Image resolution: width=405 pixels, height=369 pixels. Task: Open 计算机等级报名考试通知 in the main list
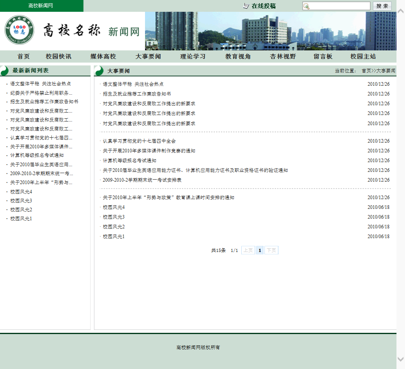[x=129, y=161]
